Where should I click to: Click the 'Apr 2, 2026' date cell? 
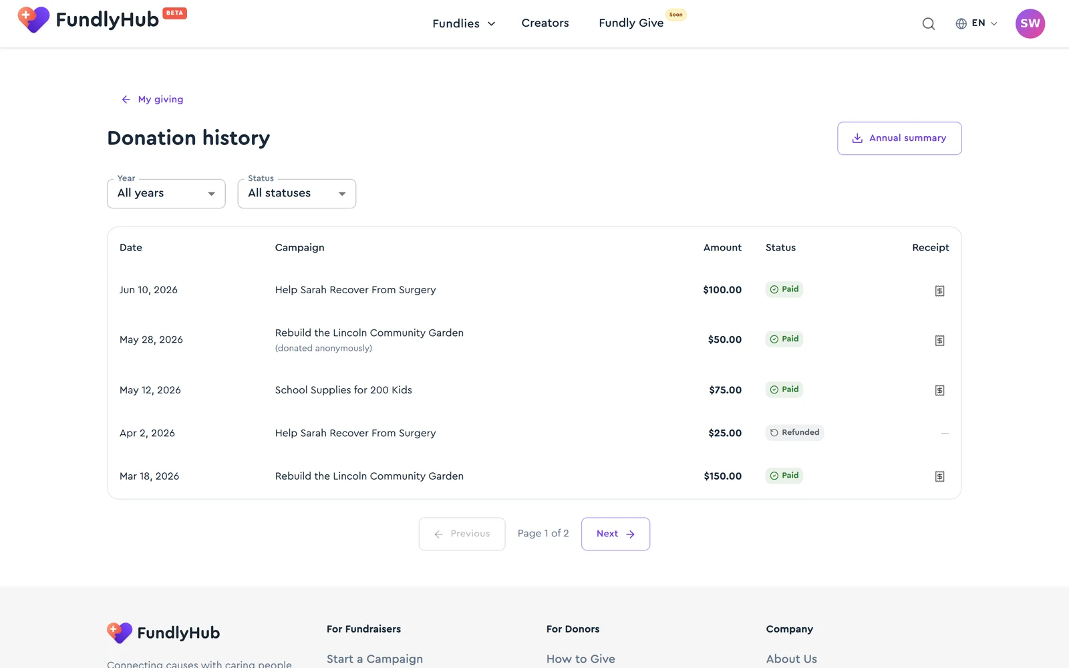tap(147, 433)
